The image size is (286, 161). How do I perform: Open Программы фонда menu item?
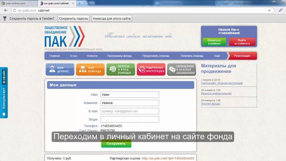click(119, 56)
